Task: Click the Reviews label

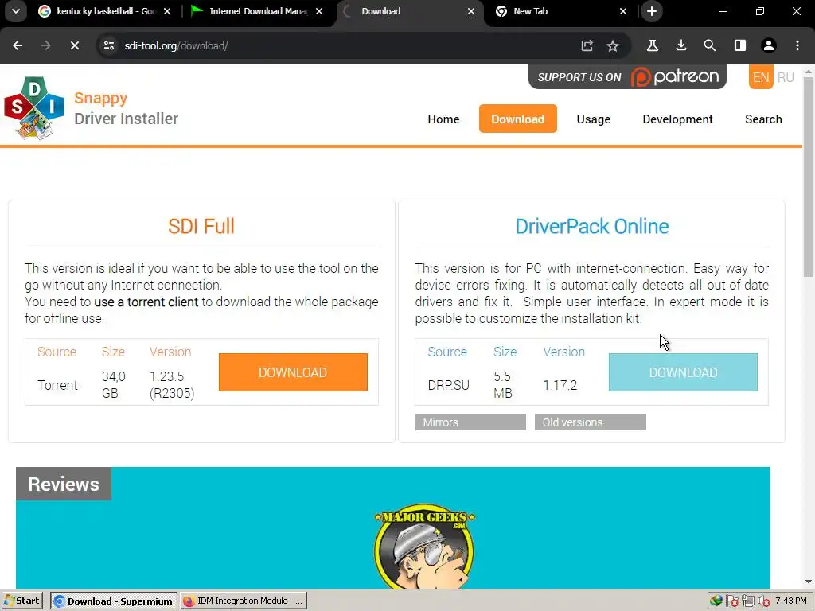Action: point(64,484)
